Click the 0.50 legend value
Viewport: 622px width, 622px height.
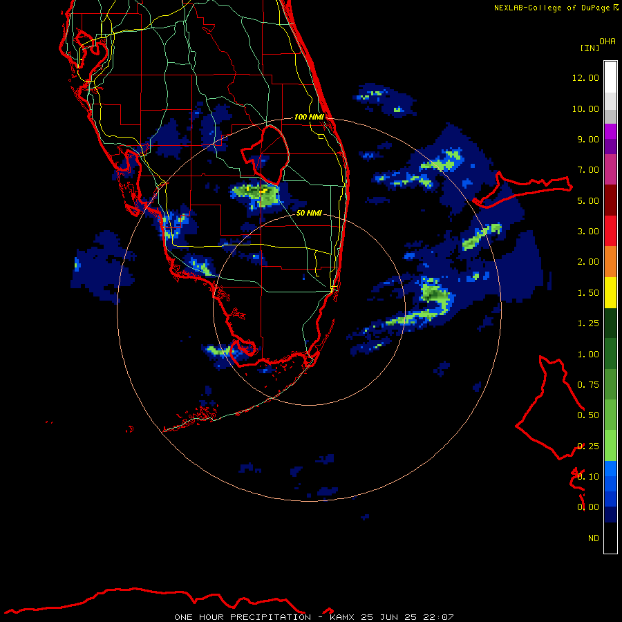click(587, 415)
